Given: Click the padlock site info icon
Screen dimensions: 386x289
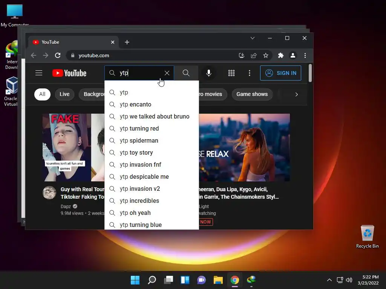Looking at the screenshot, I should tap(73, 55).
